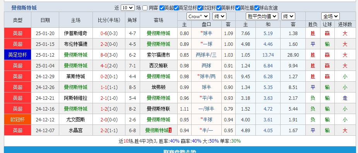Click the blue section header bar below the summary

(180, 150)
